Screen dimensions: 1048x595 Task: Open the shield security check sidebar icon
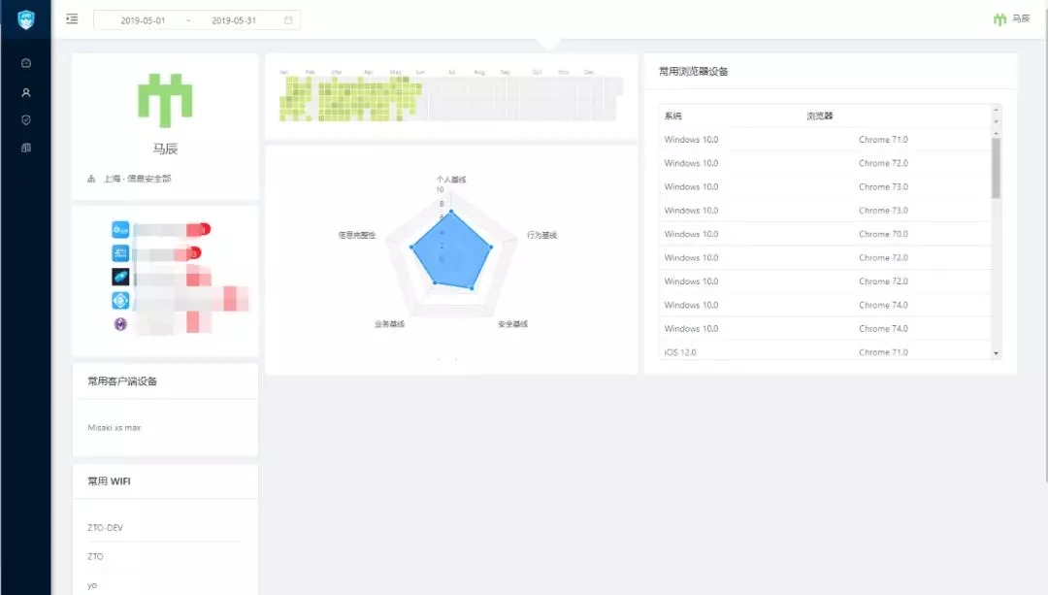(26, 119)
